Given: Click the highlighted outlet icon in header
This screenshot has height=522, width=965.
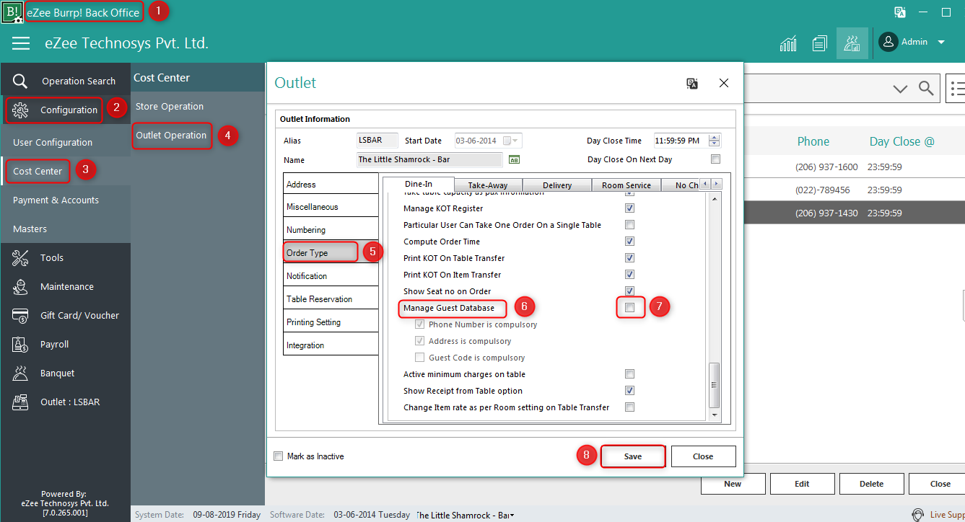Looking at the screenshot, I should [x=852, y=43].
